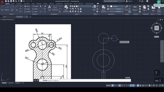Click the Undo arrow in quick access toolbar
This screenshot has width=164, height=92.
point(24,1)
